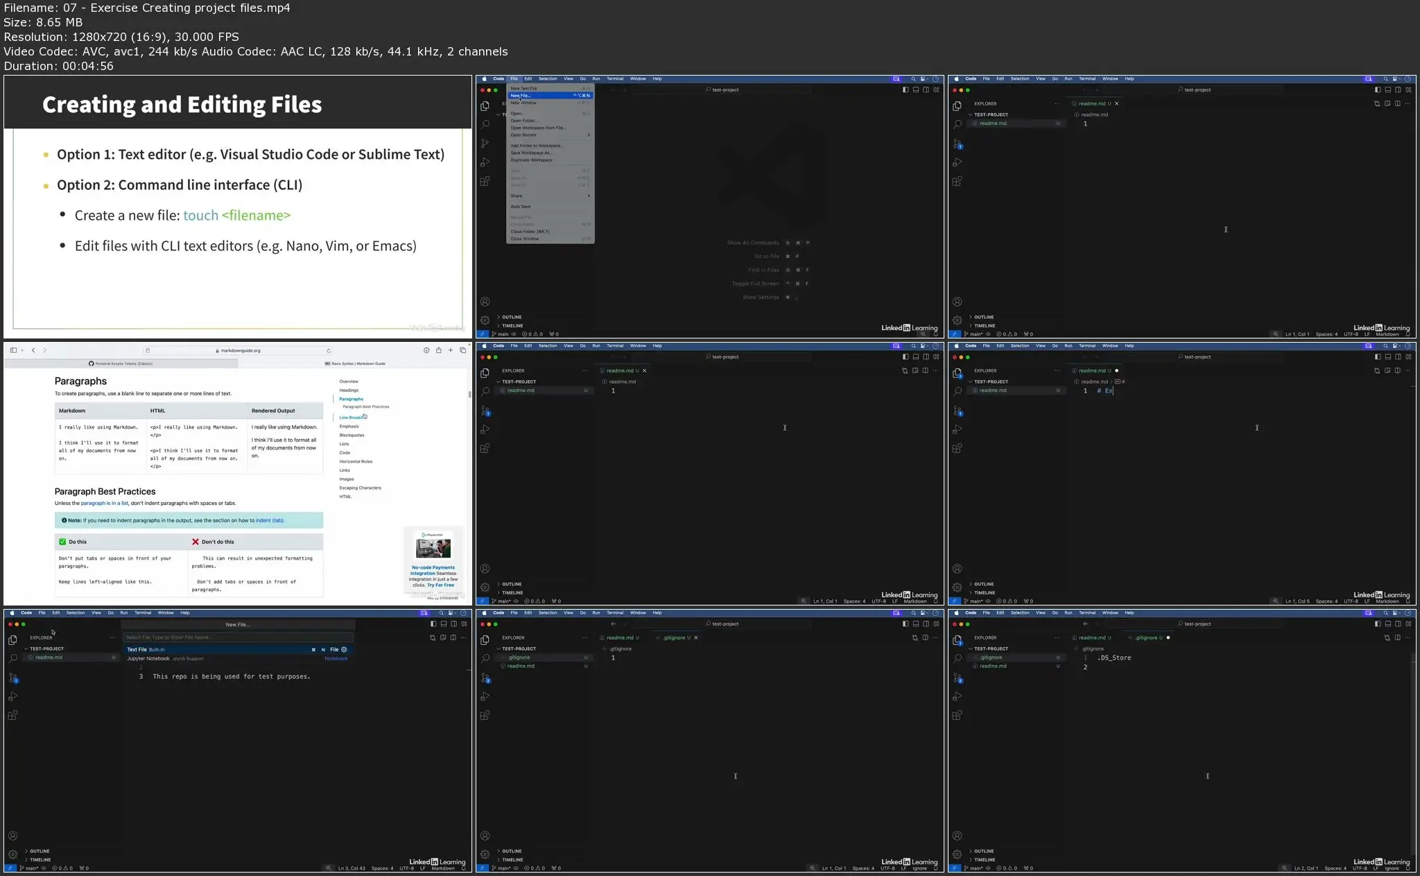
Task: Click 'Ln 3, Col 43' in status bar
Action: click(352, 868)
